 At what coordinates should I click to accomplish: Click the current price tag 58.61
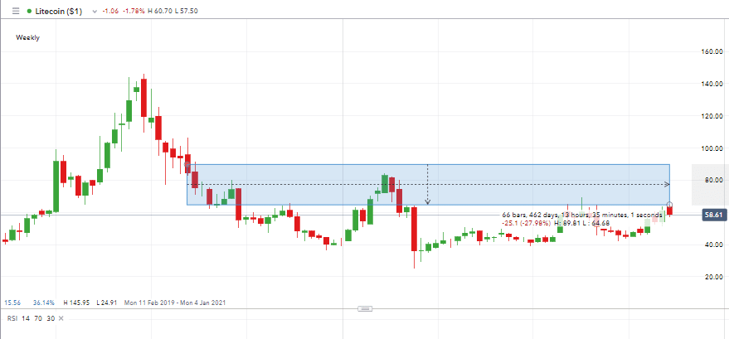point(713,214)
